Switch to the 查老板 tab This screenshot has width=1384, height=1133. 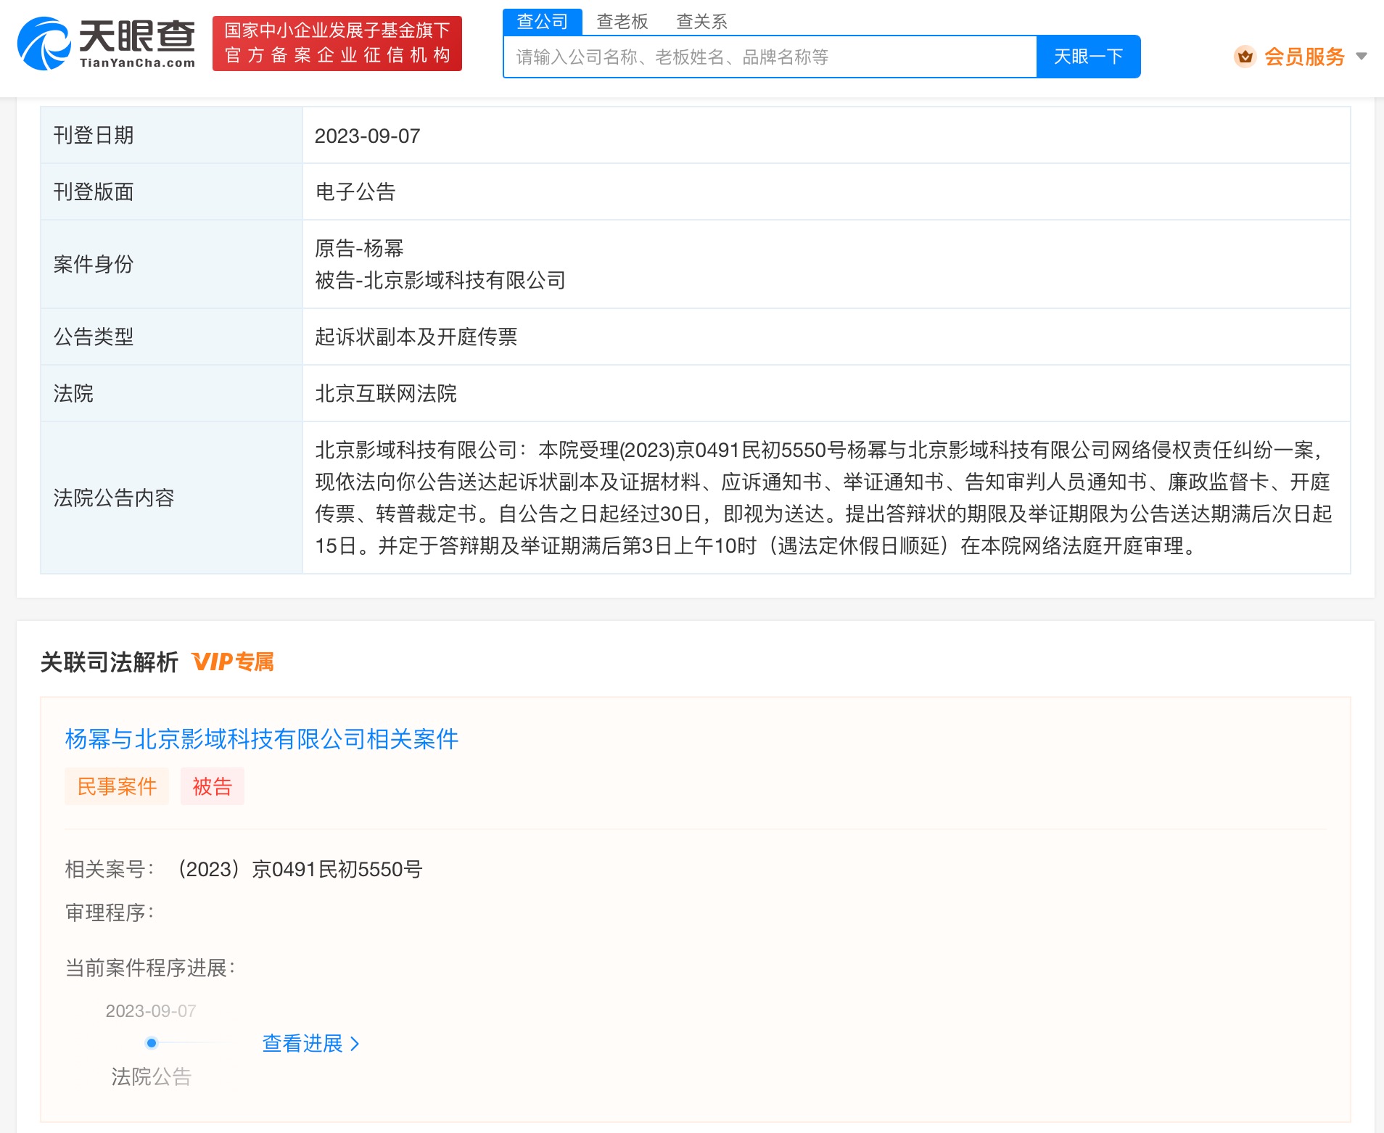(622, 22)
